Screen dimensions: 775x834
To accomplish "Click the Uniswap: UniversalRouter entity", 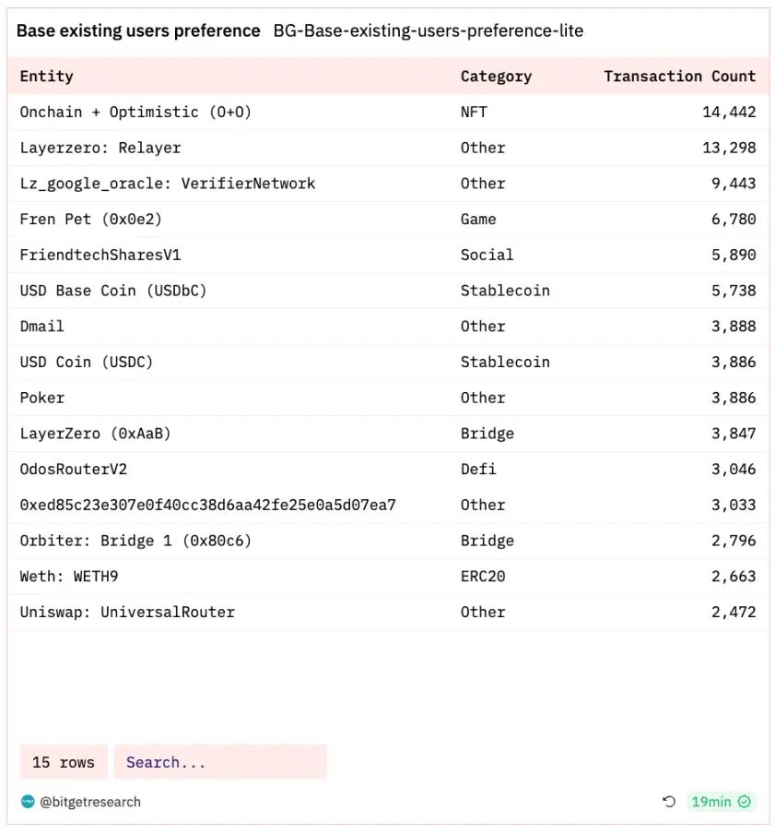I will (x=127, y=612).
